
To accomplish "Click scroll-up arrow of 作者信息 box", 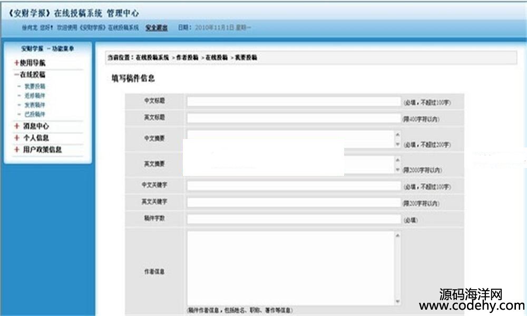I will 397,235.
